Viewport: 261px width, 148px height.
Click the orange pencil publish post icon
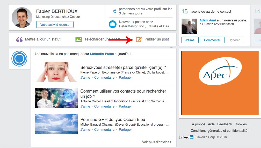point(139,39)
